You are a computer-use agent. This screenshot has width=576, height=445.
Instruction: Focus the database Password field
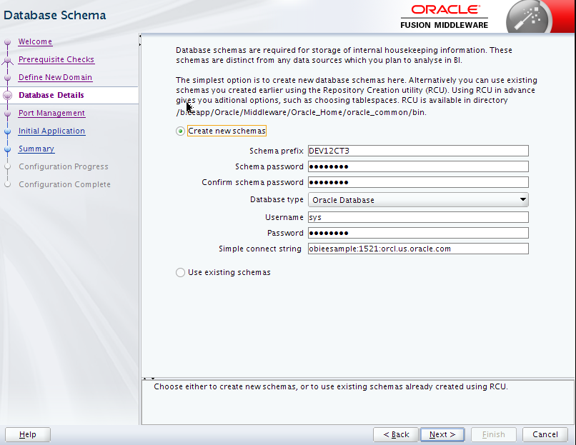418,233
